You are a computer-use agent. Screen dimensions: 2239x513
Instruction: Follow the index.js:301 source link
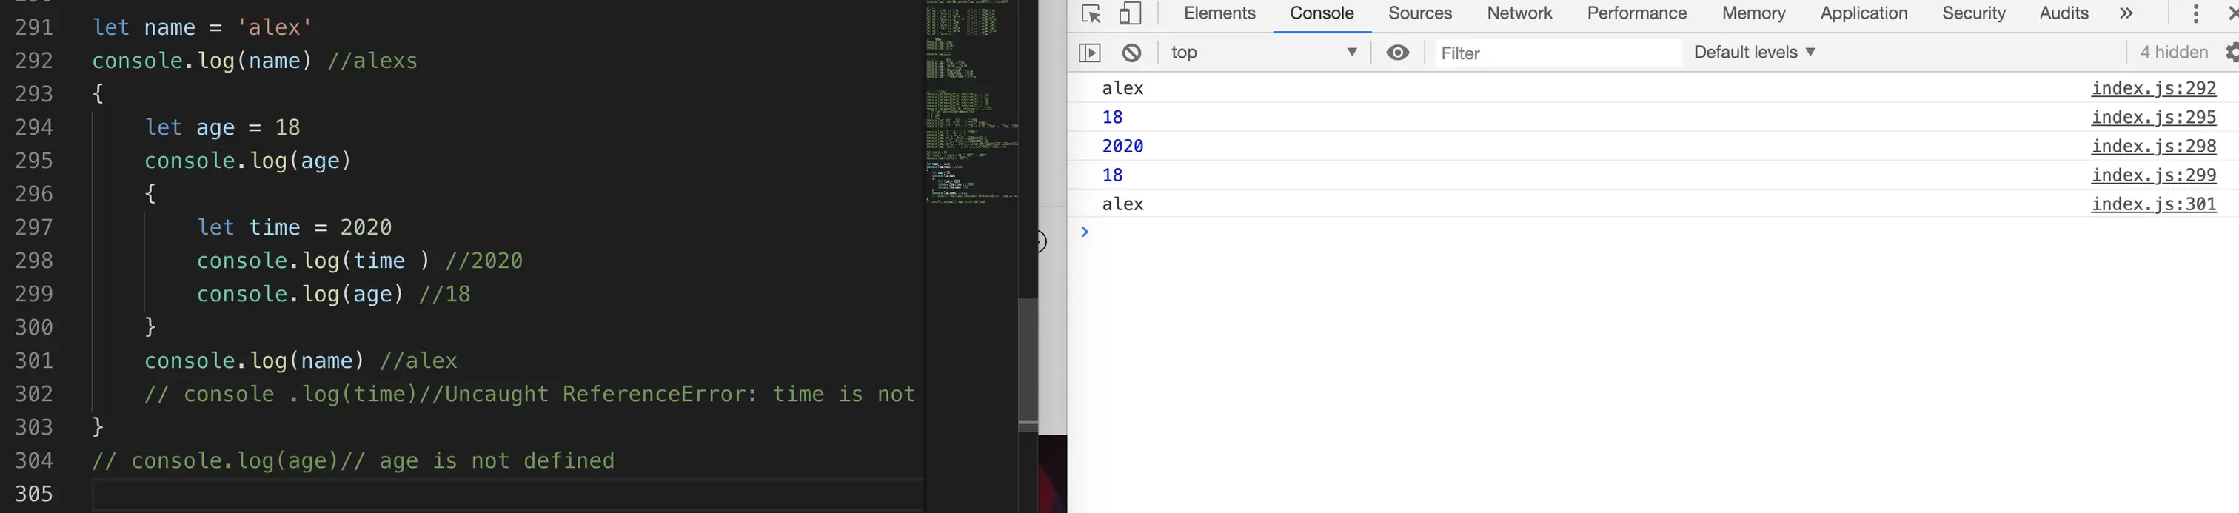pos(2154,204)
